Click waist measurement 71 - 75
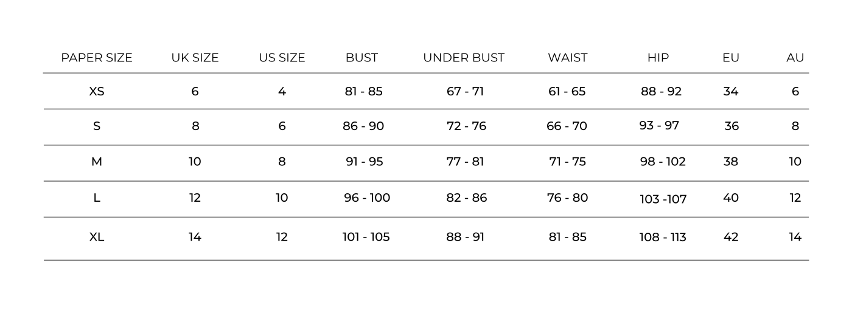 tap(567, 162)
